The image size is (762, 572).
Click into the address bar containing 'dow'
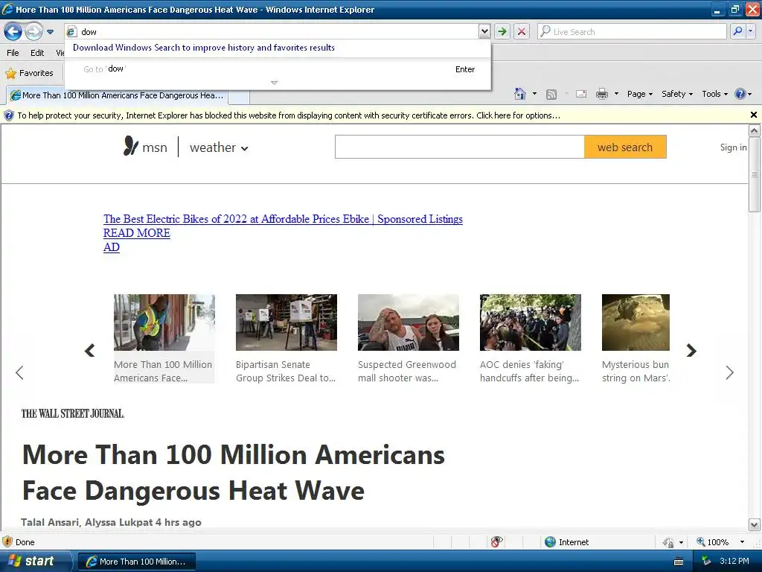coord(272,31)
